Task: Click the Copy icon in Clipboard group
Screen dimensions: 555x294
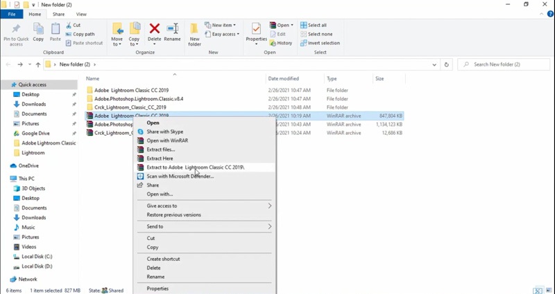Action: coord(38,28)
